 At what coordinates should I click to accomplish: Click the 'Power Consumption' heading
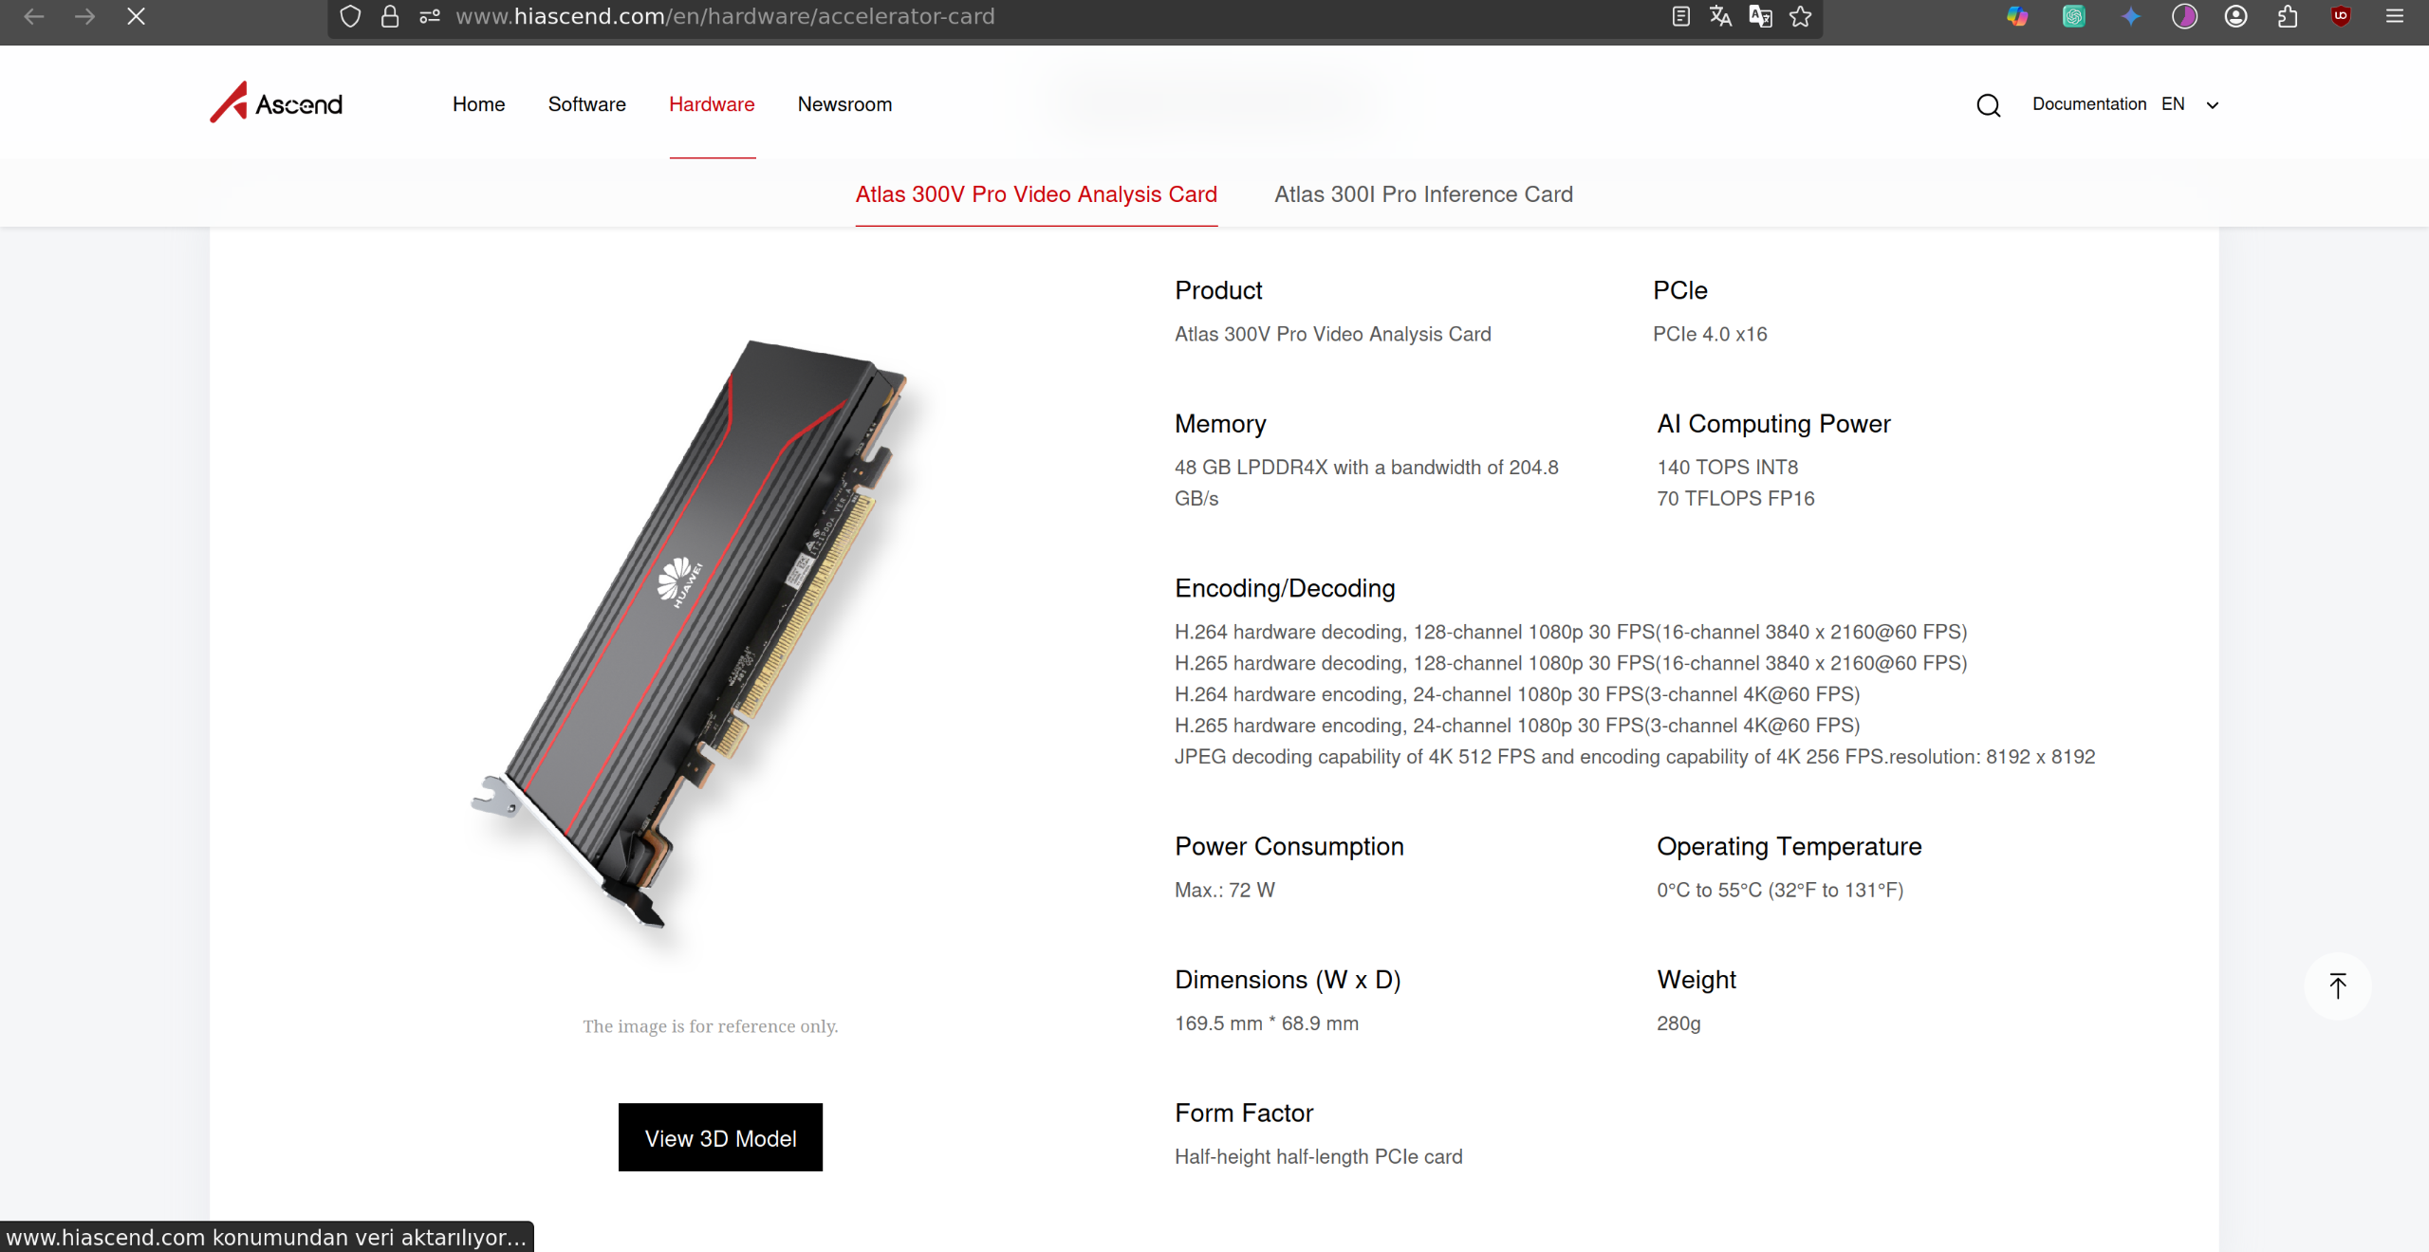1289,847
